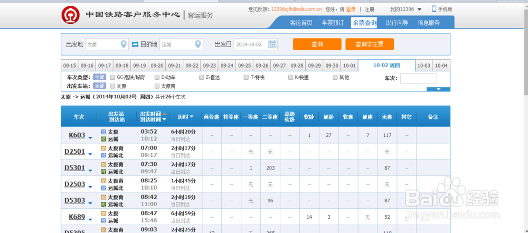Viewport: 528px width, 233px height.
Task: Open the 出行向导 navigation tab
Action: 397,23
